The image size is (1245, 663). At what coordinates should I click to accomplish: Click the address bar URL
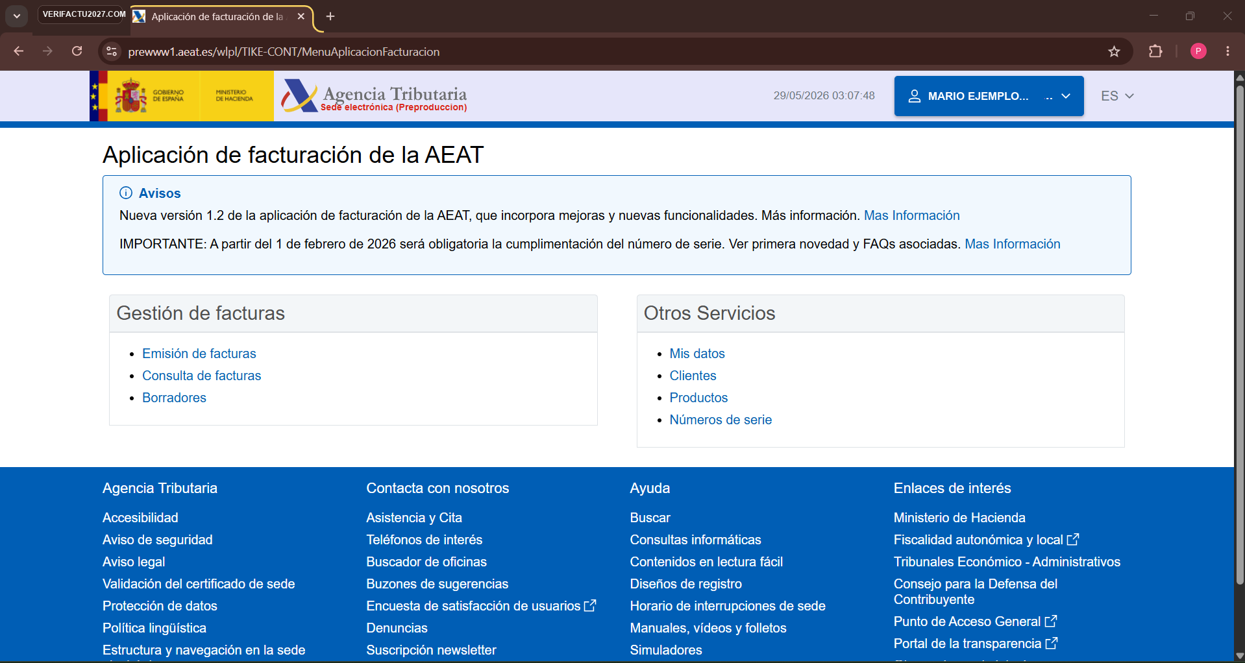[x=284, y=52]
